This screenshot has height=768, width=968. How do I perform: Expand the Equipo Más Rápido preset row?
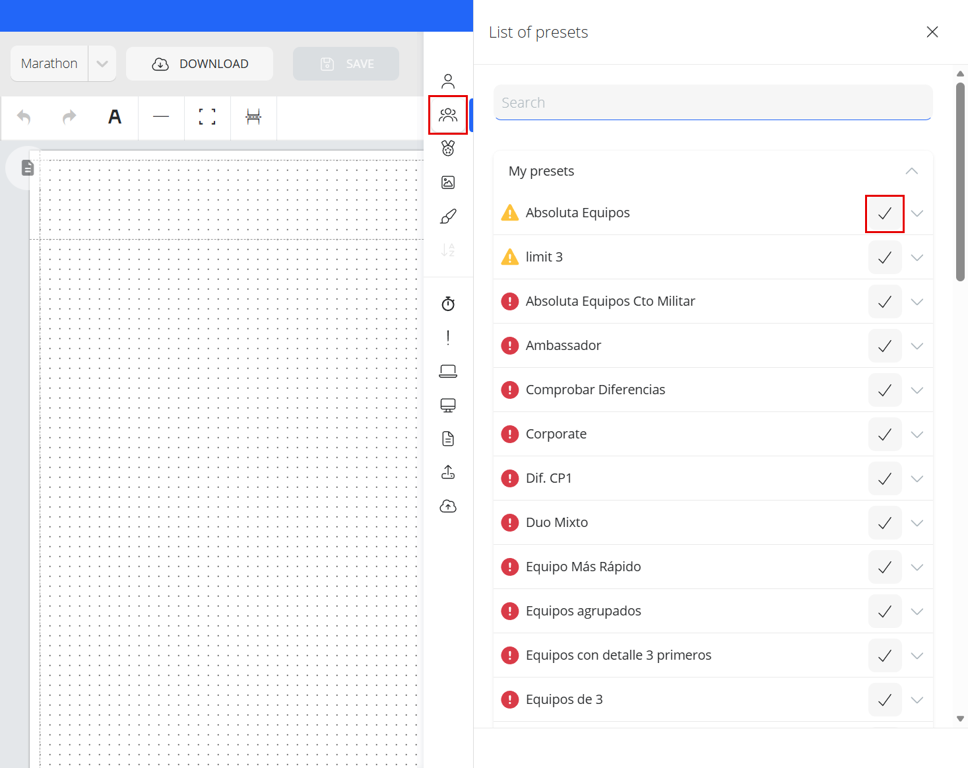(917, 567)
